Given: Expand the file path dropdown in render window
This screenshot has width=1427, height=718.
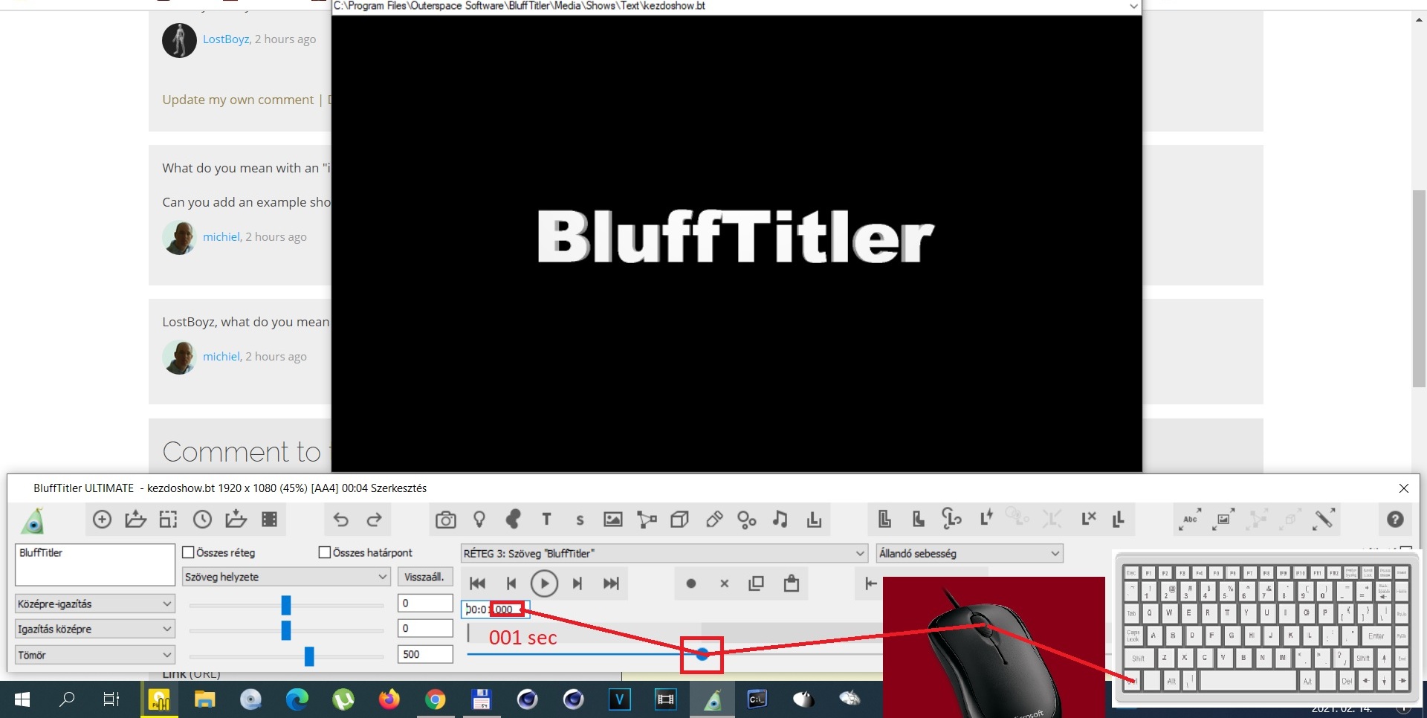Looking at the screenshot, I should tap(1133, 6).
